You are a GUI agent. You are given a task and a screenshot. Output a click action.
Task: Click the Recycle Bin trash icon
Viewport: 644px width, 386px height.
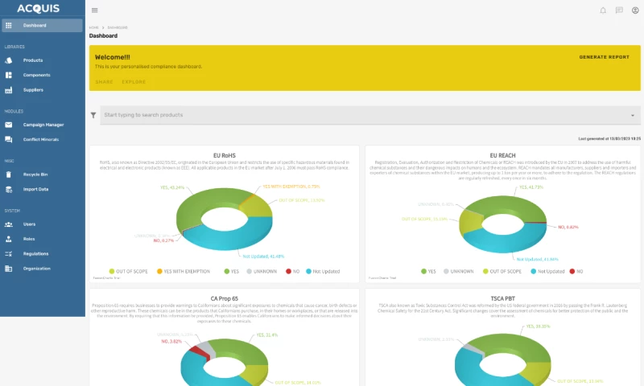pos(9,175)
